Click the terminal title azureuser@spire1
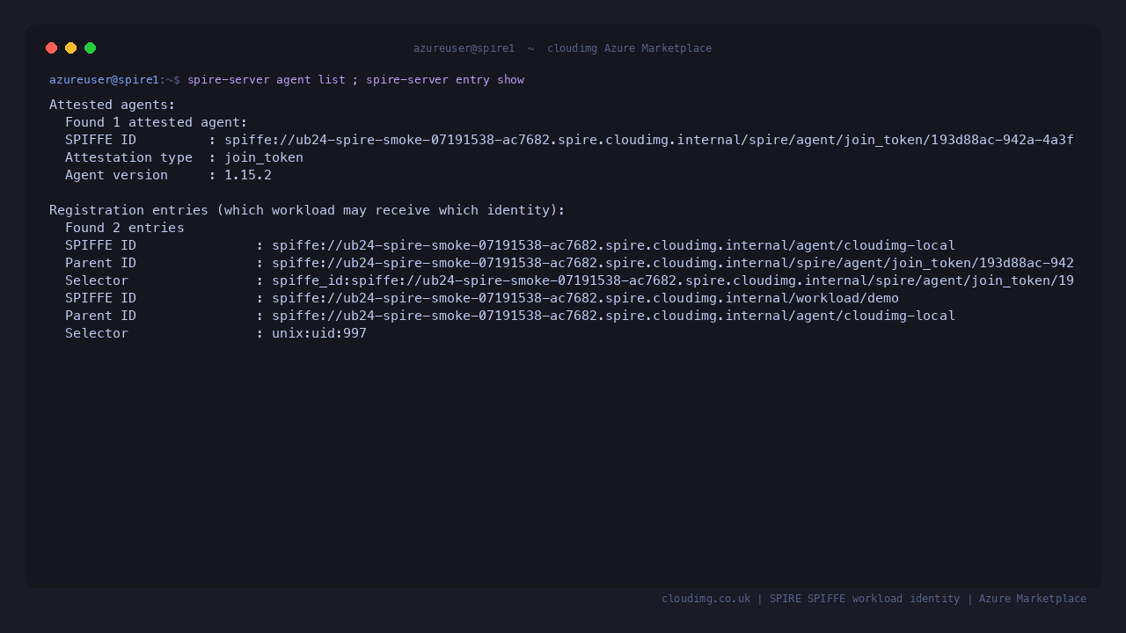 (x=464, y=48)
